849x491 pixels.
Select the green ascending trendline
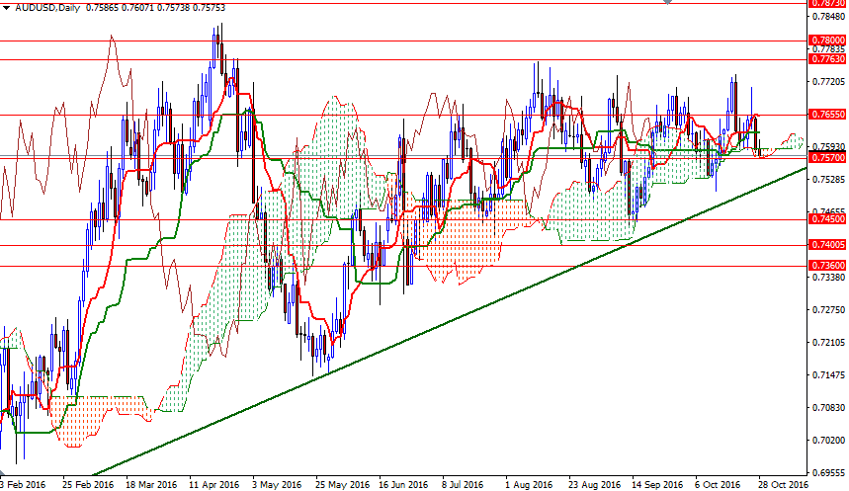pyautogui.click(x=450, y=321)
